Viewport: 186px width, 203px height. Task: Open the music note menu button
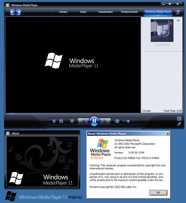tap(178, 12)
